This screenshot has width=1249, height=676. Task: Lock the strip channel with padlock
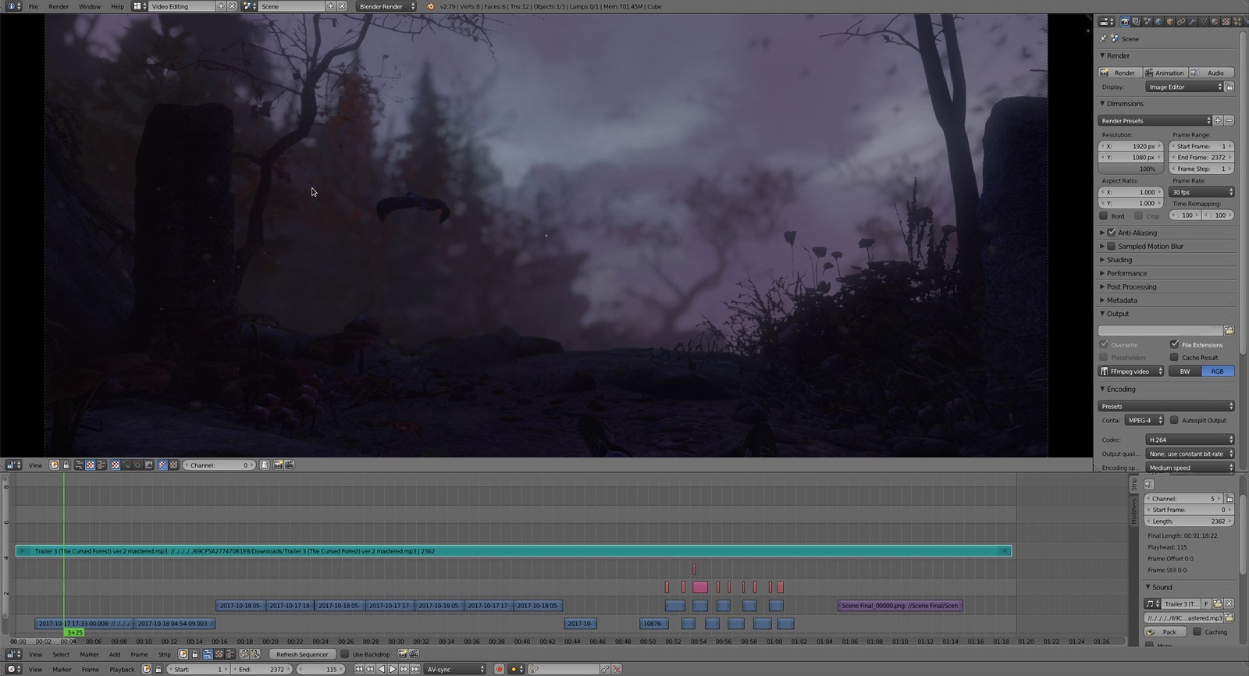click(x=1229, y=498)
